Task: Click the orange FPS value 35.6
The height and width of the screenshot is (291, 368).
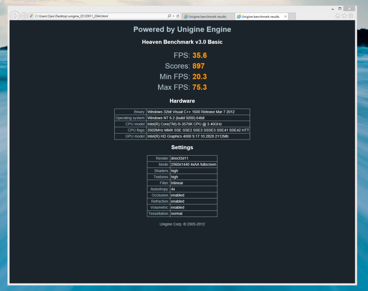Action: 199,55
